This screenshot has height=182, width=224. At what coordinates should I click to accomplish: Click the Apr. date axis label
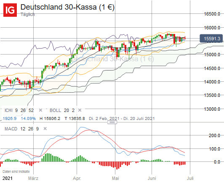click(77, 178)
